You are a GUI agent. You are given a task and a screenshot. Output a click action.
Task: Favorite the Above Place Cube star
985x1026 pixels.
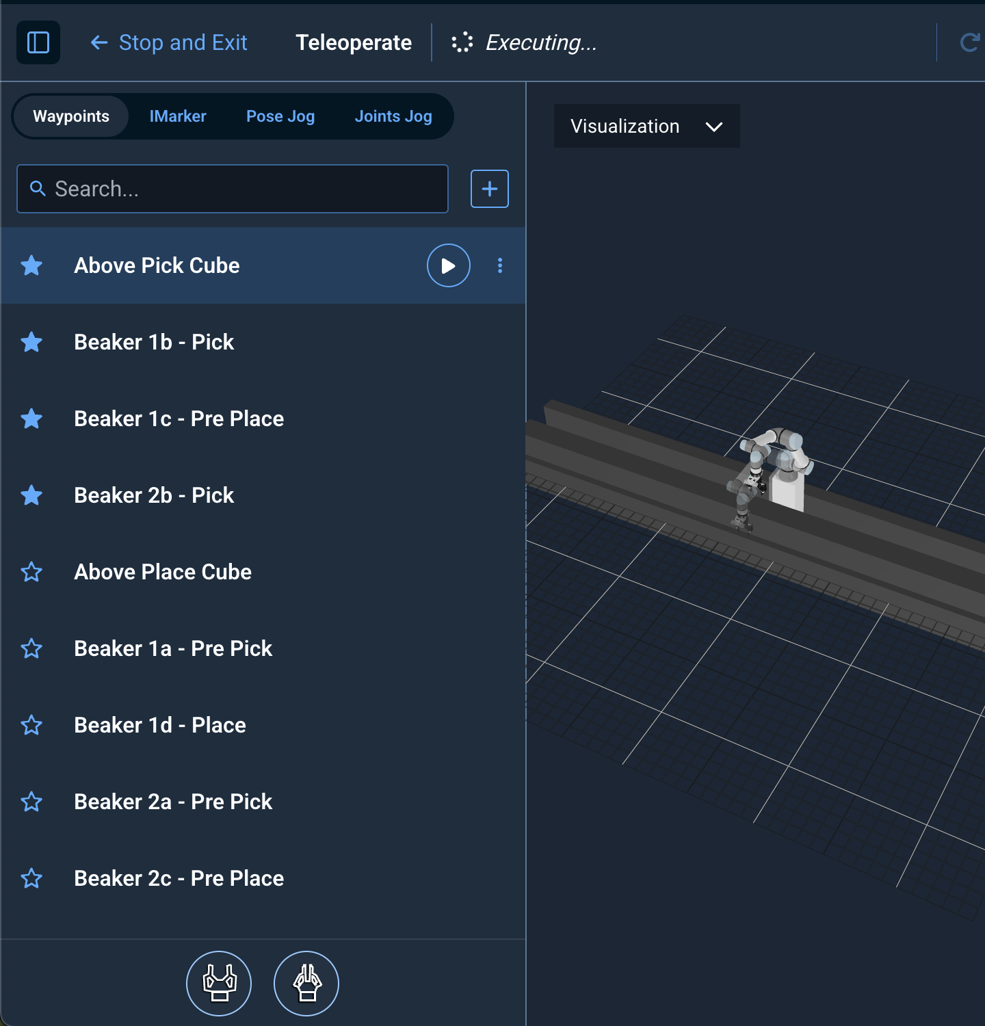pos(31,572)
